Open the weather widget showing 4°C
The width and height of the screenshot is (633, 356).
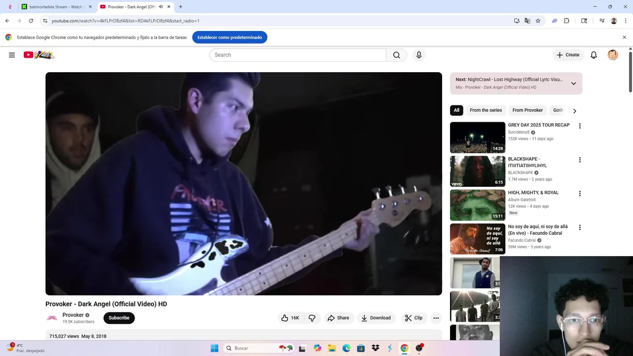tap(25, 348)
